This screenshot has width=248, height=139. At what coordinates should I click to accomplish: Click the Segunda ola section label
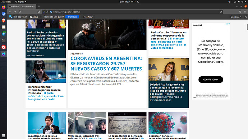pos(77,54)
